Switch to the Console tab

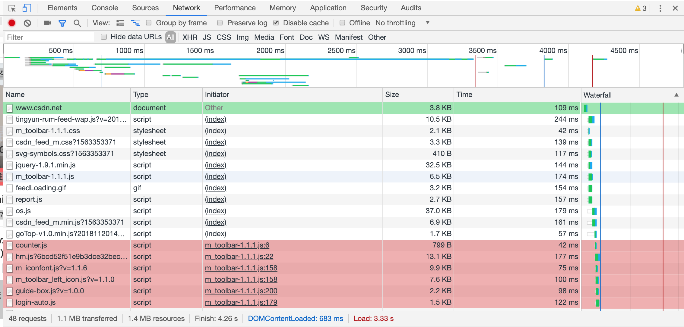coord(105,8)
